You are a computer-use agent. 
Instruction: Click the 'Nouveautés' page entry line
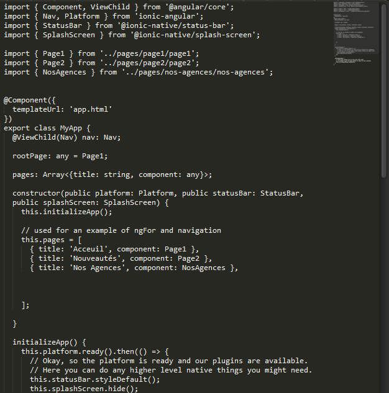click(x=121, y=258)
